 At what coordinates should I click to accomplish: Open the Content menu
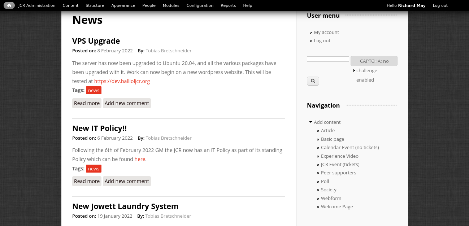click(x=70, y=5)
